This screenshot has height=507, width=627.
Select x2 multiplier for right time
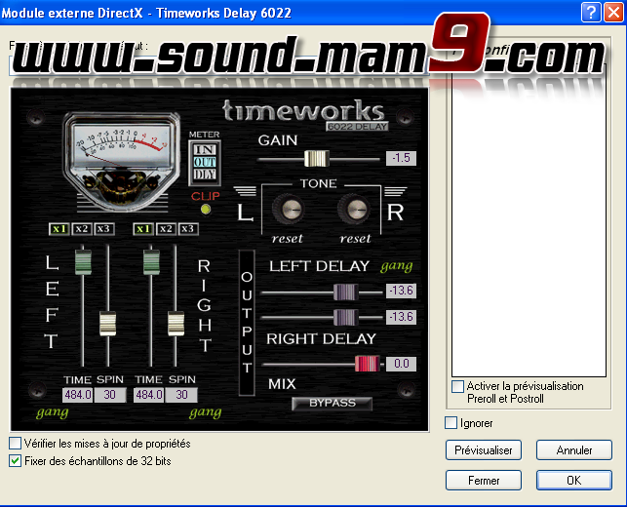(x=166, y=229)
